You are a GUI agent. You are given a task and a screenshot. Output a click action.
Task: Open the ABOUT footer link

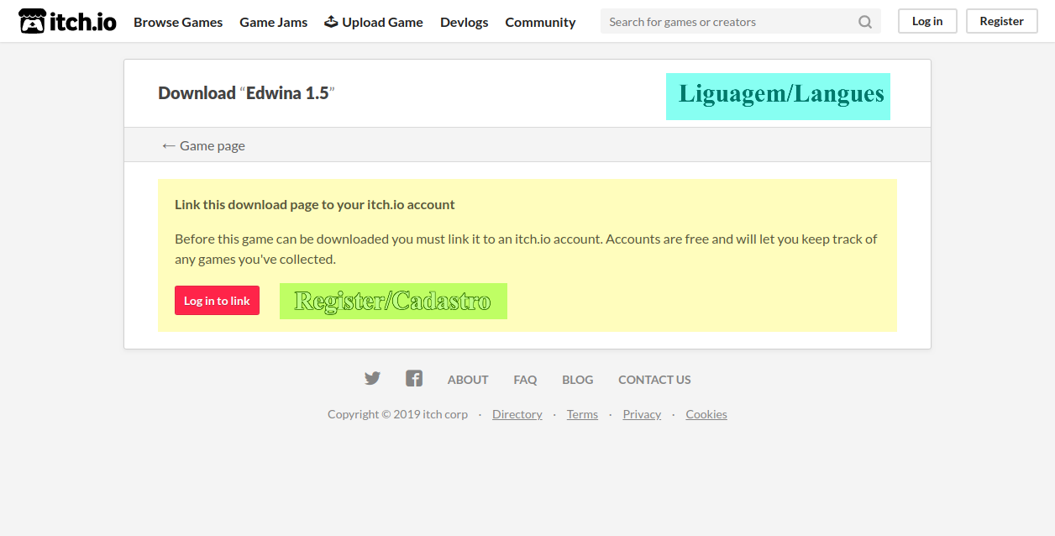(x=468, y=380)
